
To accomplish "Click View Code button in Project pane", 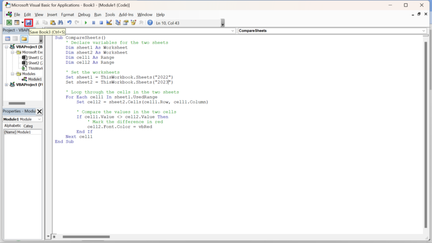I will 8,39.
